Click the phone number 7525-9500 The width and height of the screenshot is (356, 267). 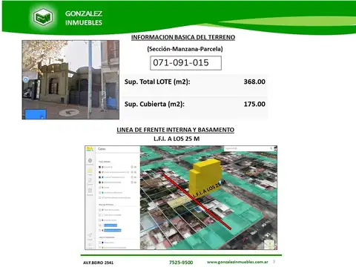point(181,263)
